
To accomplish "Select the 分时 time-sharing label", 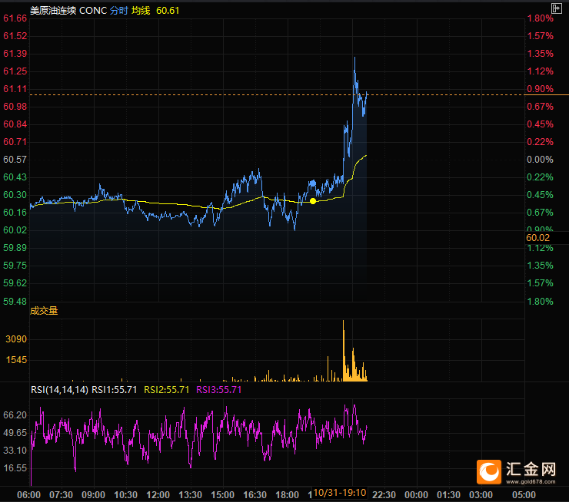I will pyautogui.click(x=119, y=11).
